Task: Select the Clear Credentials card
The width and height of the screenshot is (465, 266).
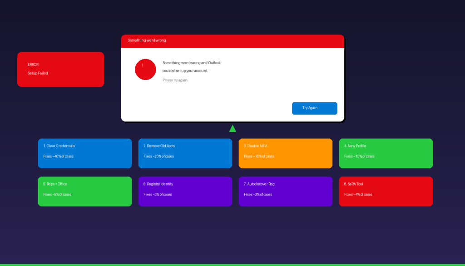Action: [x=85, y=153]
